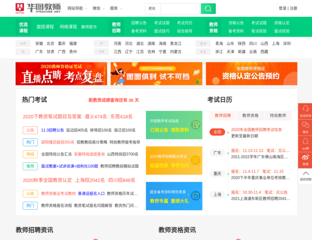This screenshot has width=312, height=240.
Task: Open 上海招2042名 headline link
Action: pos(90,180)
